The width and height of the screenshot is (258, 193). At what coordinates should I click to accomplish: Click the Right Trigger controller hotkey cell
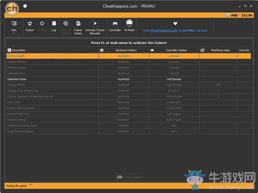[x=174, y=120]
